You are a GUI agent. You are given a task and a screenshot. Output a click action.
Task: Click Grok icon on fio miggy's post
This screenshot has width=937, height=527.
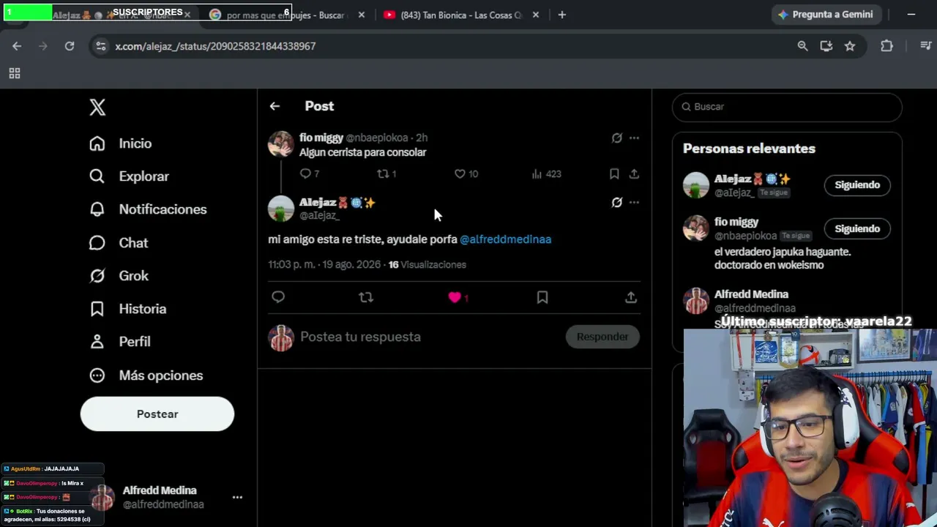[617, 138]
